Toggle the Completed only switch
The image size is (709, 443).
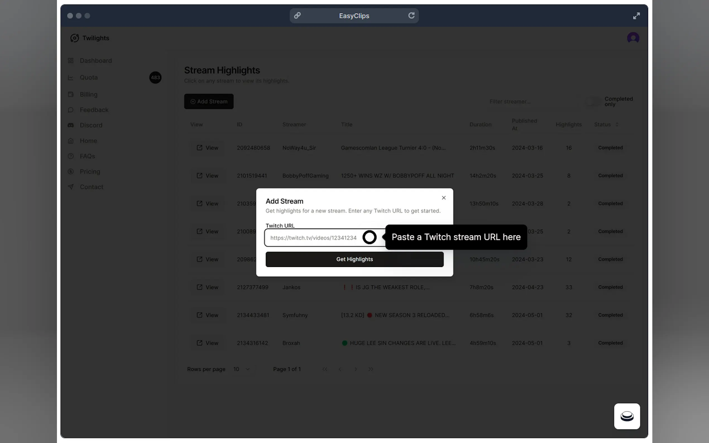[x=593, y=102]
